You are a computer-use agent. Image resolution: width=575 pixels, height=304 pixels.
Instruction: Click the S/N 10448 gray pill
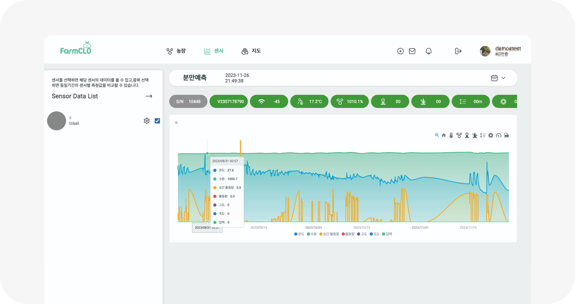(188, 101)
